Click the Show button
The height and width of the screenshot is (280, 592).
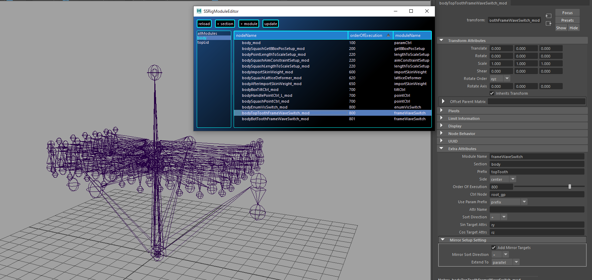click(561, 28)
